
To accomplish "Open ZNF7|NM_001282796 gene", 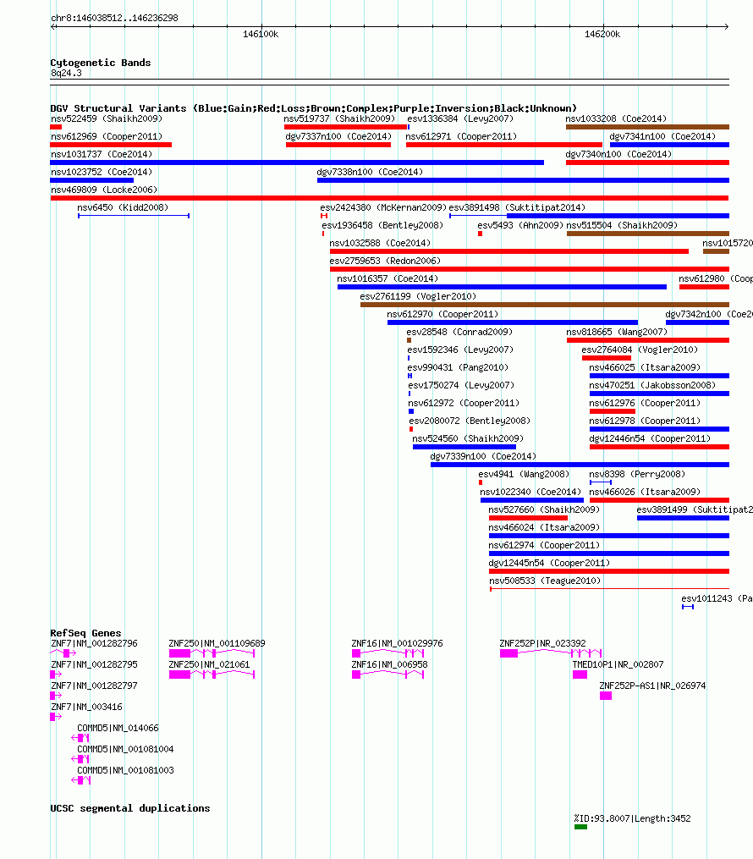I will pos(94,644).
